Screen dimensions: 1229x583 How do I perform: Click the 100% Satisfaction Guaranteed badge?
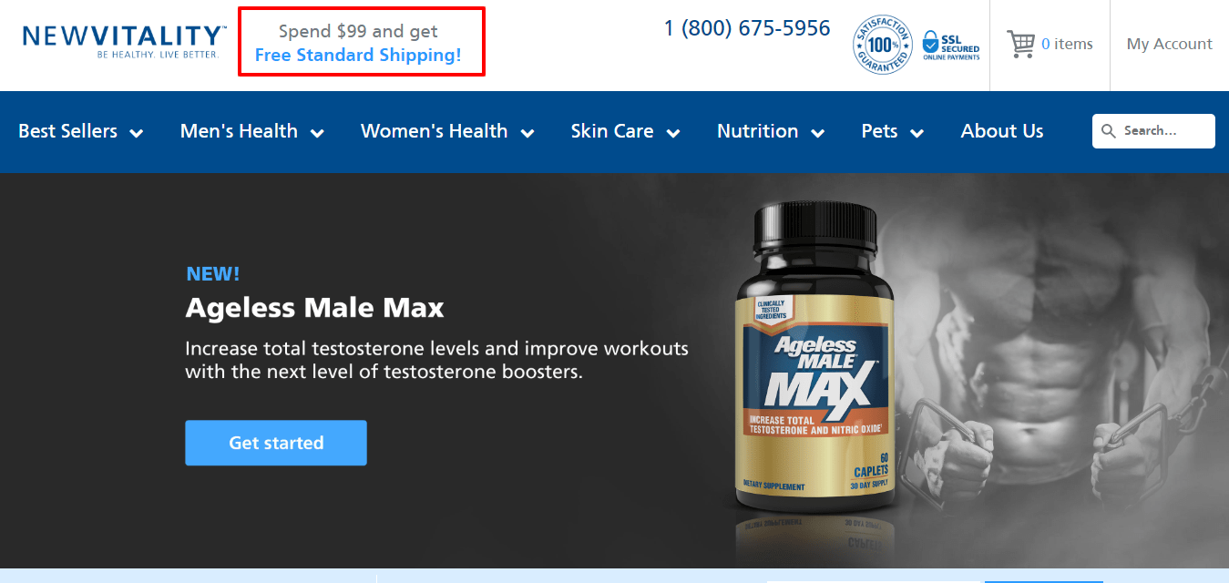point(882,44)
